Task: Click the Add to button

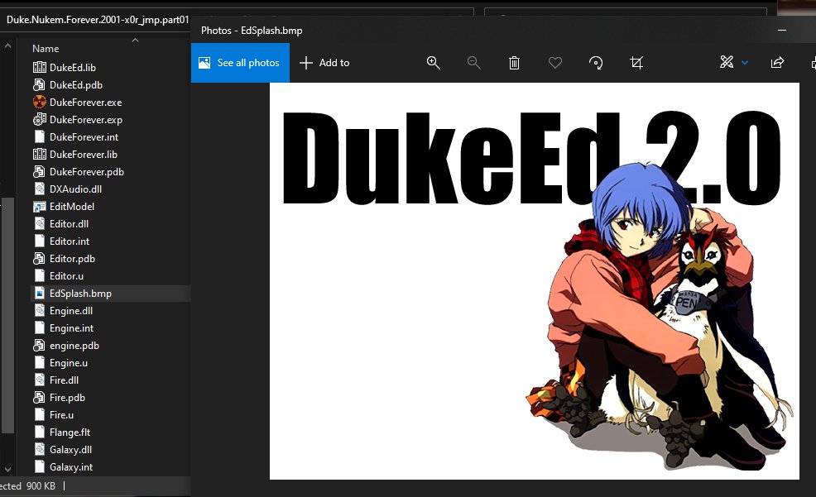Action: pos(324,63)
